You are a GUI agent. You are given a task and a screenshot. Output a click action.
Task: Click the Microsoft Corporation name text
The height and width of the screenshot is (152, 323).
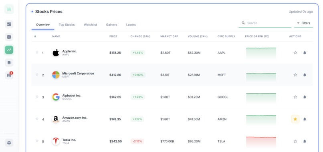(78, 74)
